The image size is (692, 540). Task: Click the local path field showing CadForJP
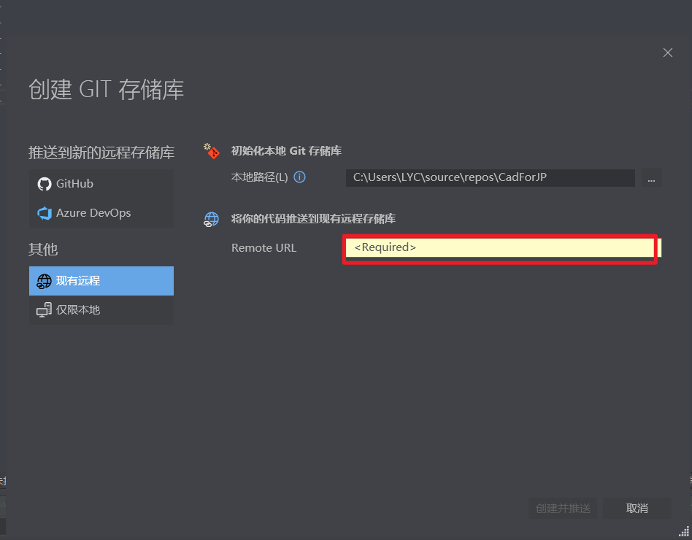[489, 177]
